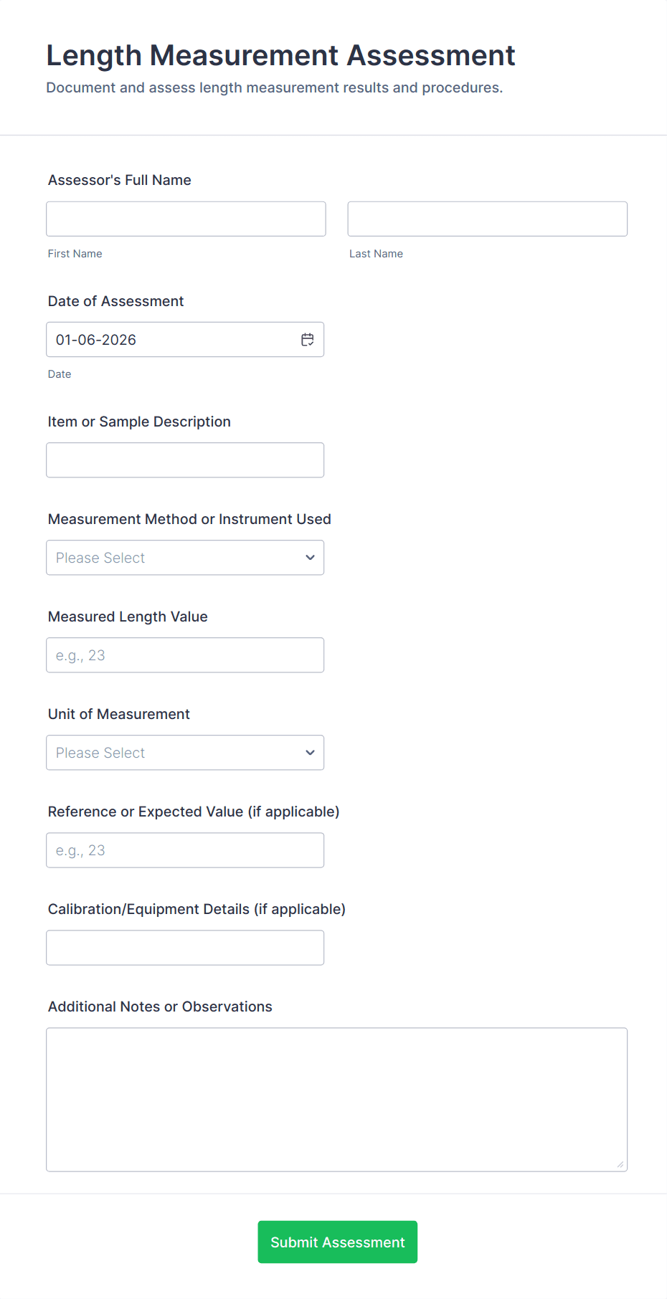This screenshot has width=667, height=1299.
Task: Click the Measured Length Value input
Action: pyautogui.click(x=185, y=655)
